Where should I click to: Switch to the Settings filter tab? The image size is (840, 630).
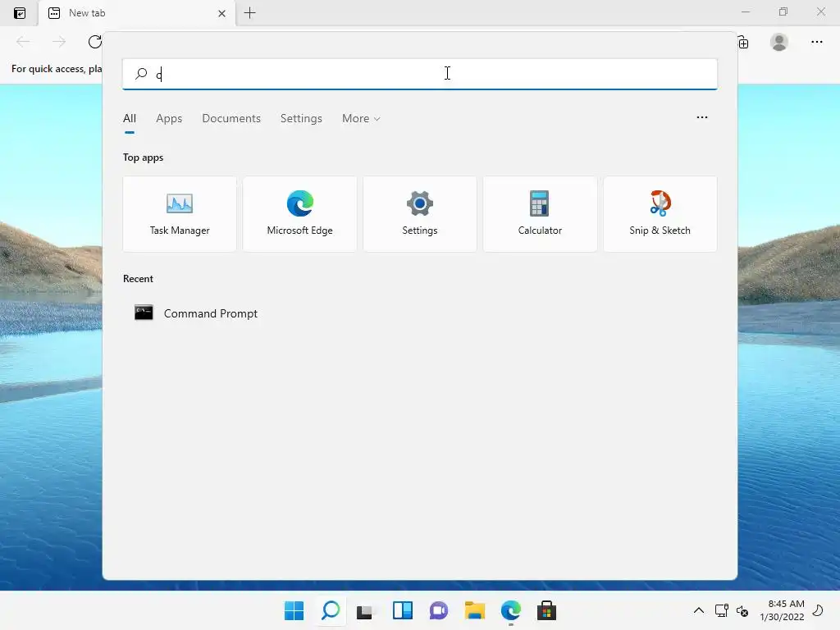(x=301, y=118)
